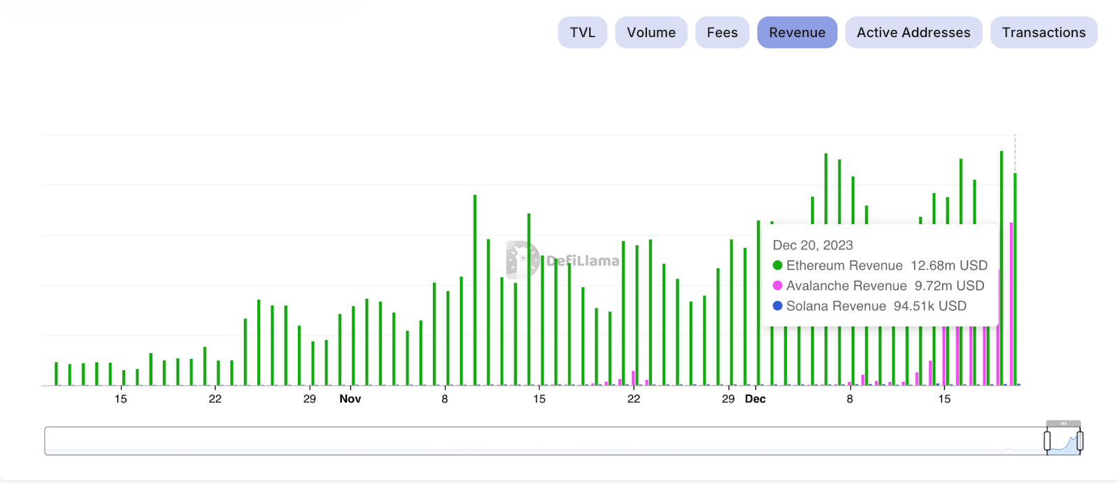Screen dimensions: 1119x484
Task: Click the blue Solana Revenue dot in tooltip
Action: click(x=777, y=306)
